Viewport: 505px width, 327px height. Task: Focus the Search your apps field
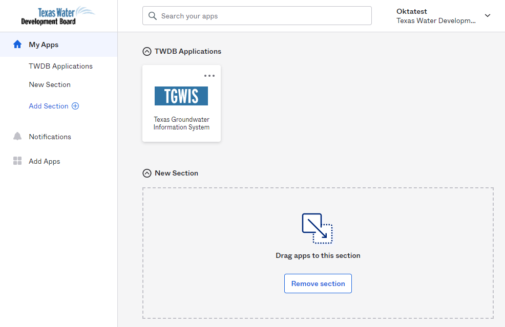[x=257, y=16]
